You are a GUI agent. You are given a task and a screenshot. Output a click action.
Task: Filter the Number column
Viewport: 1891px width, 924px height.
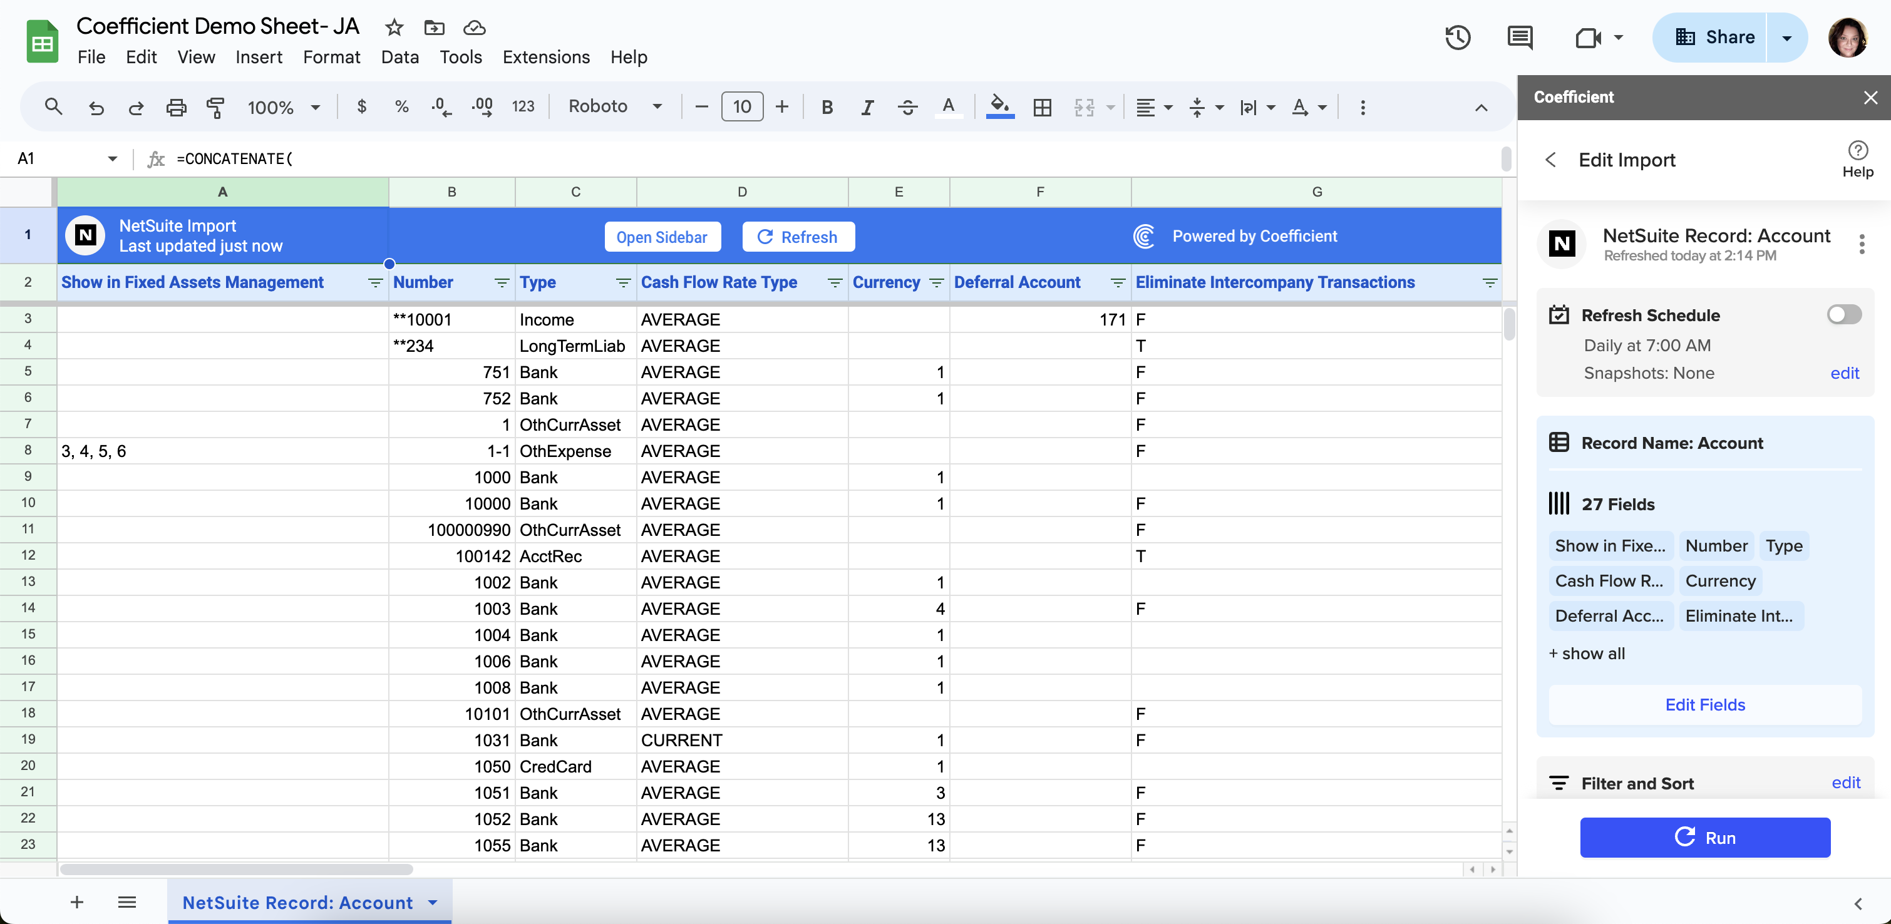pos(502,282)
